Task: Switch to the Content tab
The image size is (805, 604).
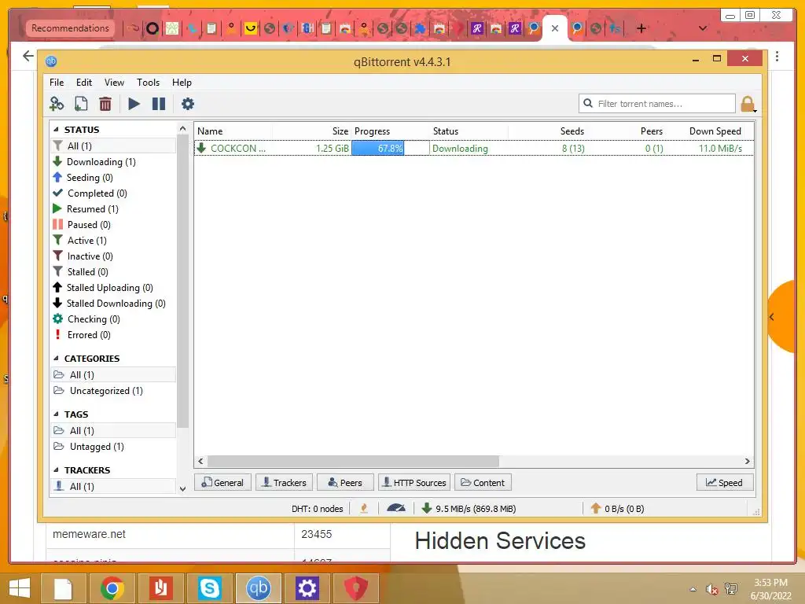Action: click(x=483, y=483)
